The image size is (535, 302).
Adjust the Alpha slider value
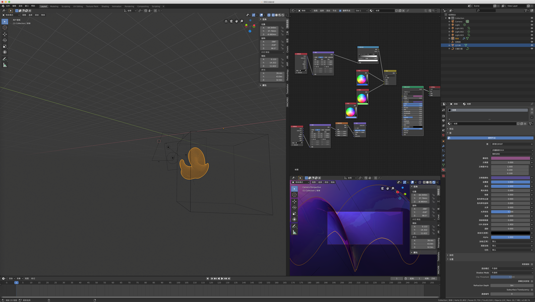click(510, 237)
